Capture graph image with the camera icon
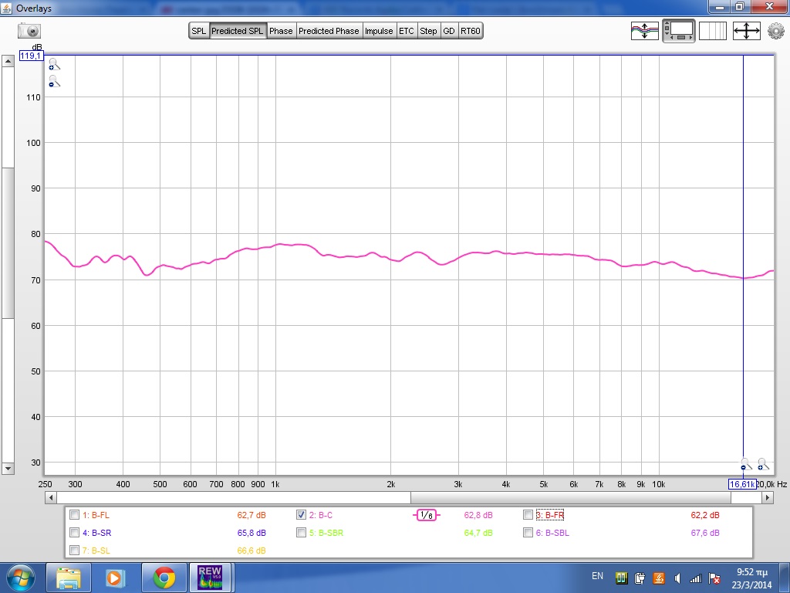790x593 pixels. (x=29, y=31)
